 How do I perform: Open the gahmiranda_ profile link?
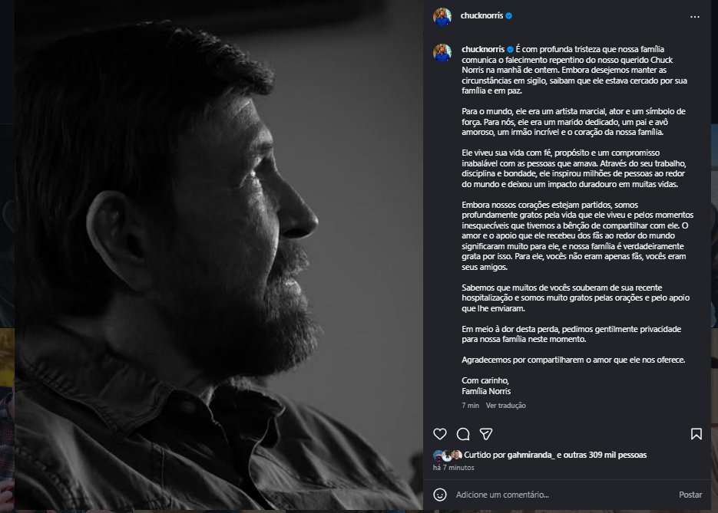point(531,455)
